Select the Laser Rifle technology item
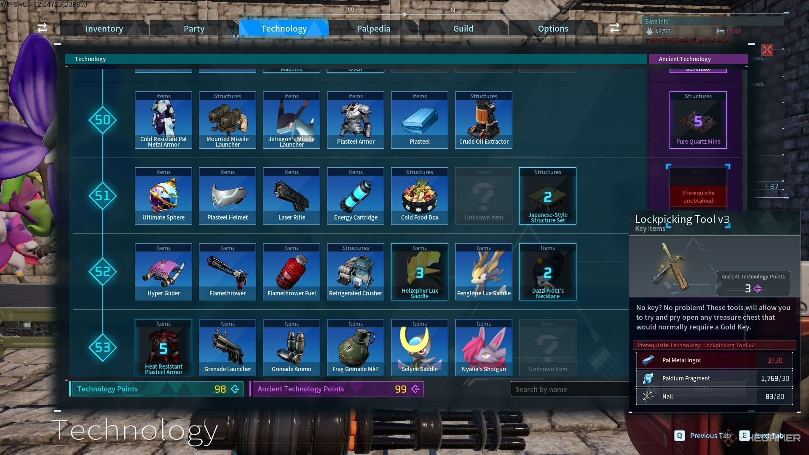Viewport: 809px width, 455px height. pyautogui.click(x=291, y=196)
